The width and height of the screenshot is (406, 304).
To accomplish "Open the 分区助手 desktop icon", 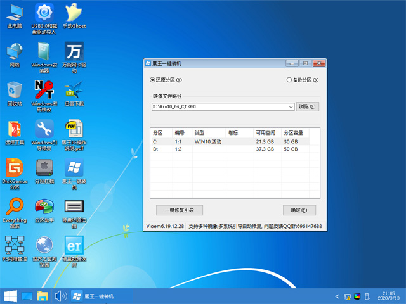I will click(x=44, y=208).
